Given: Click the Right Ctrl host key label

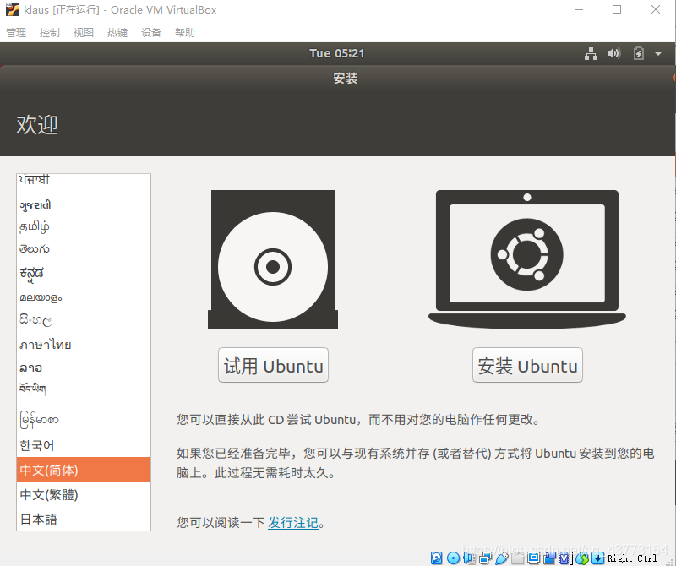Looking at the screenshot, I should click(x=632, y=558).
